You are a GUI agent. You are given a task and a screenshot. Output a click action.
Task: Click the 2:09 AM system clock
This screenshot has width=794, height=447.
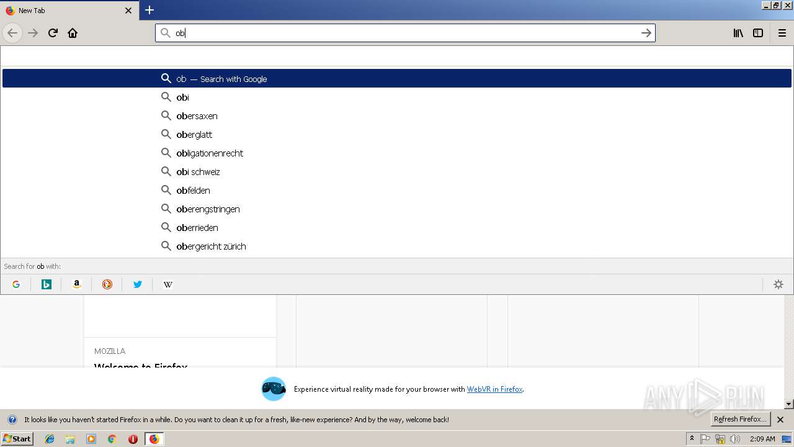[x=762, y=439]
